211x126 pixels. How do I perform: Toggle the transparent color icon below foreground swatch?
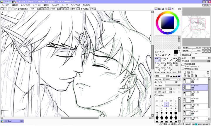[175, 55]
